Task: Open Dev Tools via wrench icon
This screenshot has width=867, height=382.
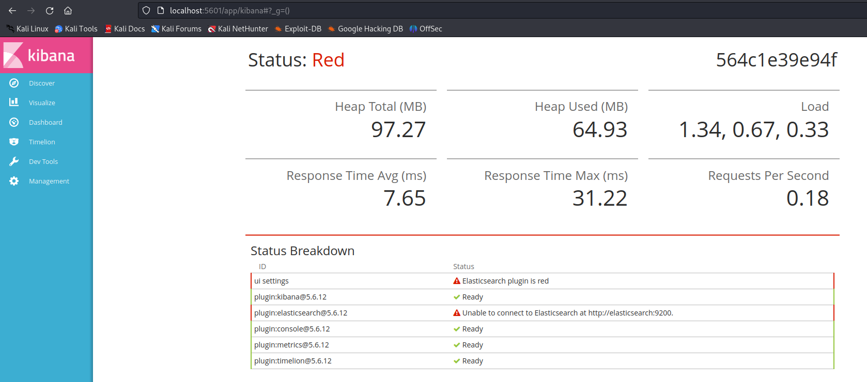Action: pos(14,161)
